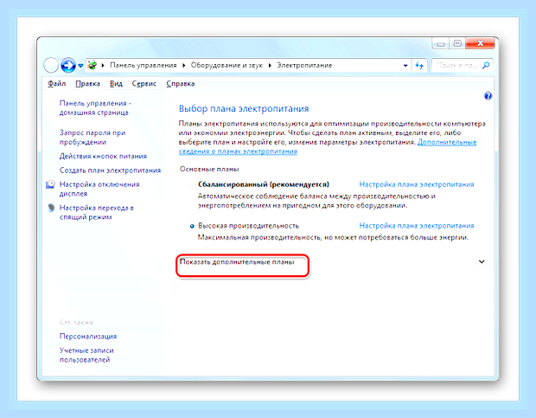Open 'Дополнительные сведения о планах электропитания' link

[x=328, y=146]
